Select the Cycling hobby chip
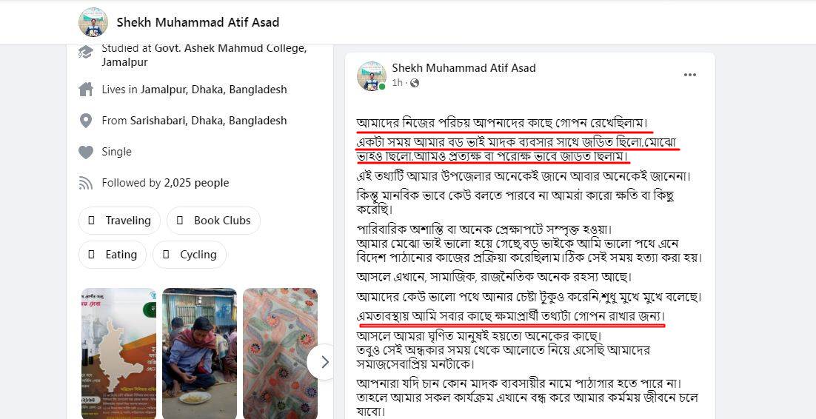Viewport: 816px width, 419px height. 190,255
